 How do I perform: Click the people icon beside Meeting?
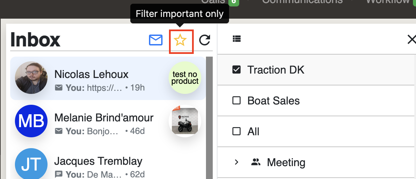coord(256,162)
